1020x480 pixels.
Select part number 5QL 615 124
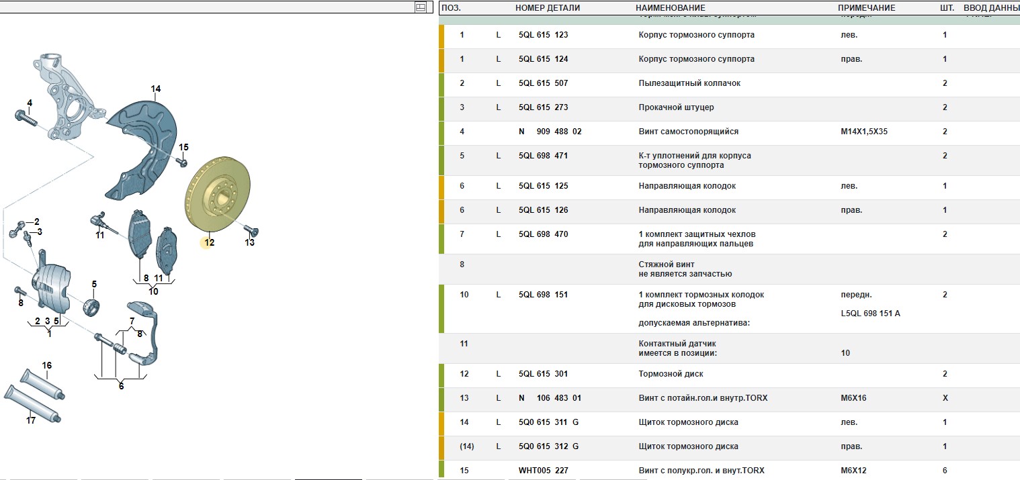[543, 59]
